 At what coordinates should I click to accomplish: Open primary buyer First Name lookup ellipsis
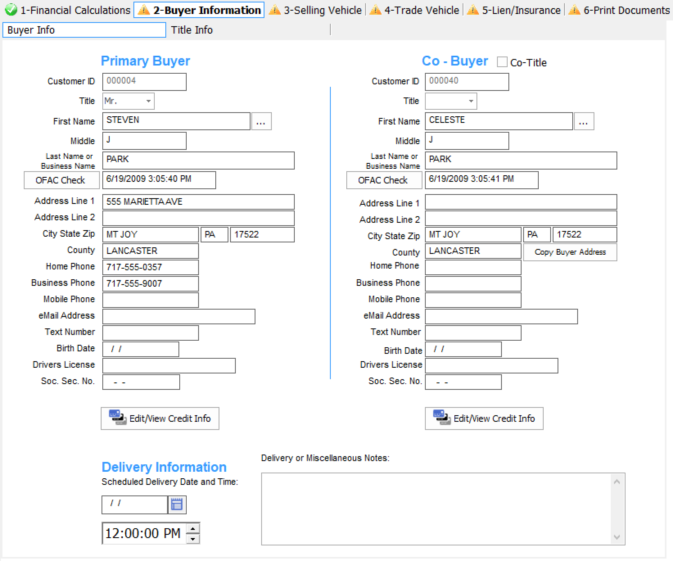[261, 122]
